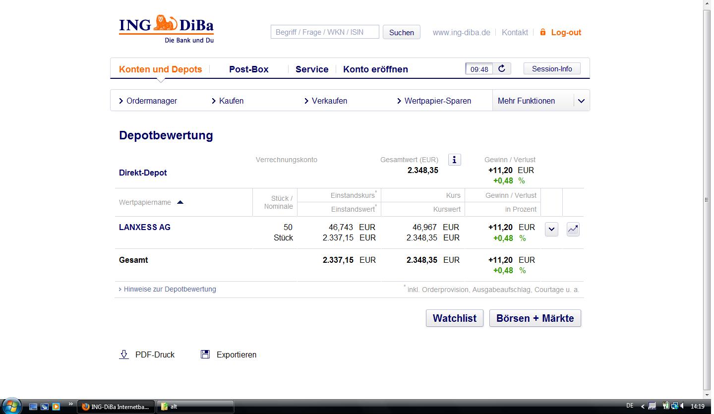Click the Suchen button
The height and width of the screenshot is (414, 714).
pyautogui.click(x=402, y=32)
